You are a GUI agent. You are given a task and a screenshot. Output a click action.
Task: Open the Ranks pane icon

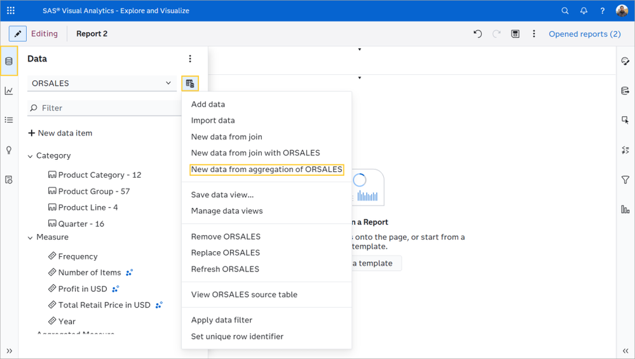[x=625, y=209]
